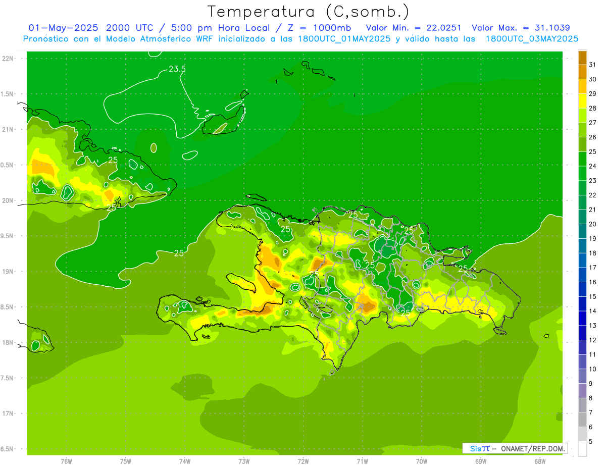
Task: Click the '22N' latitude axis label
Action: [x=8, y=59]
